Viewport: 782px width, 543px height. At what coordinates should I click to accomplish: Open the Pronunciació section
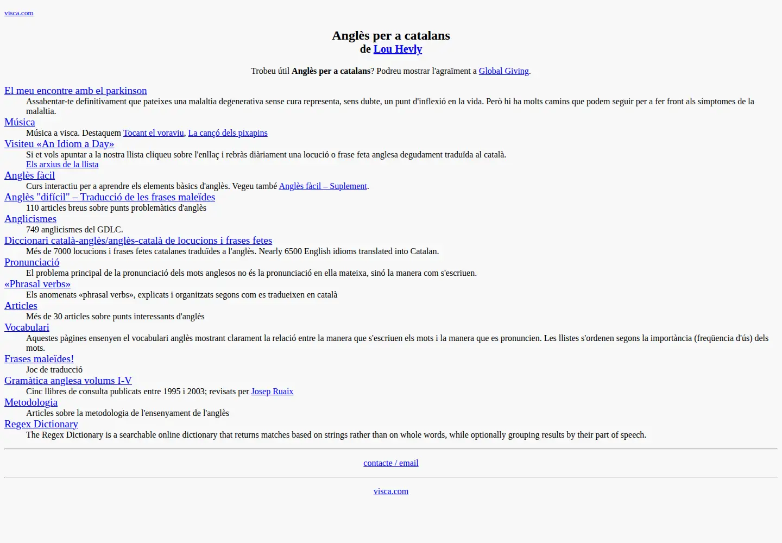(32, 262)
